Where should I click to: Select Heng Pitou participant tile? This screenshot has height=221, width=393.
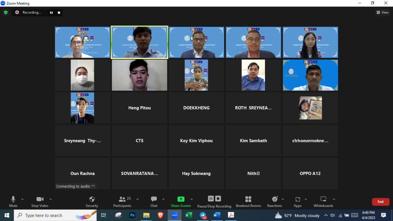[x=139, y=108]
